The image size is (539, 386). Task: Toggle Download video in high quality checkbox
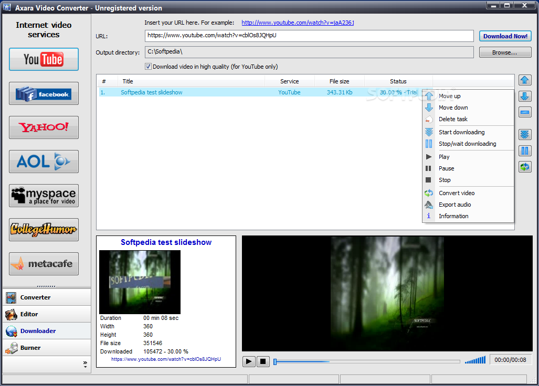tap(148, 67)
